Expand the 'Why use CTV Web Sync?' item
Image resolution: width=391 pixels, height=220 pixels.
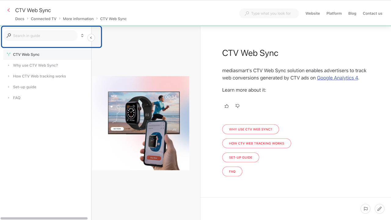tap(9, 65)
